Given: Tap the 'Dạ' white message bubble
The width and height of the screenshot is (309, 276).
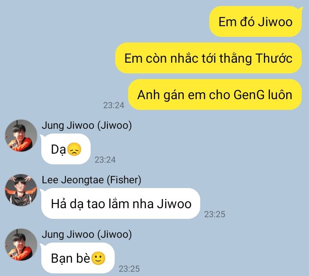Looking at the screenshot, I should [66, 149].
